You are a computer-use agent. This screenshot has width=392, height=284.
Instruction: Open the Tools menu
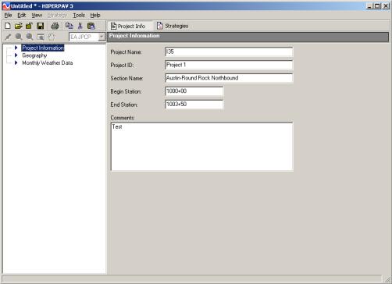79,16
